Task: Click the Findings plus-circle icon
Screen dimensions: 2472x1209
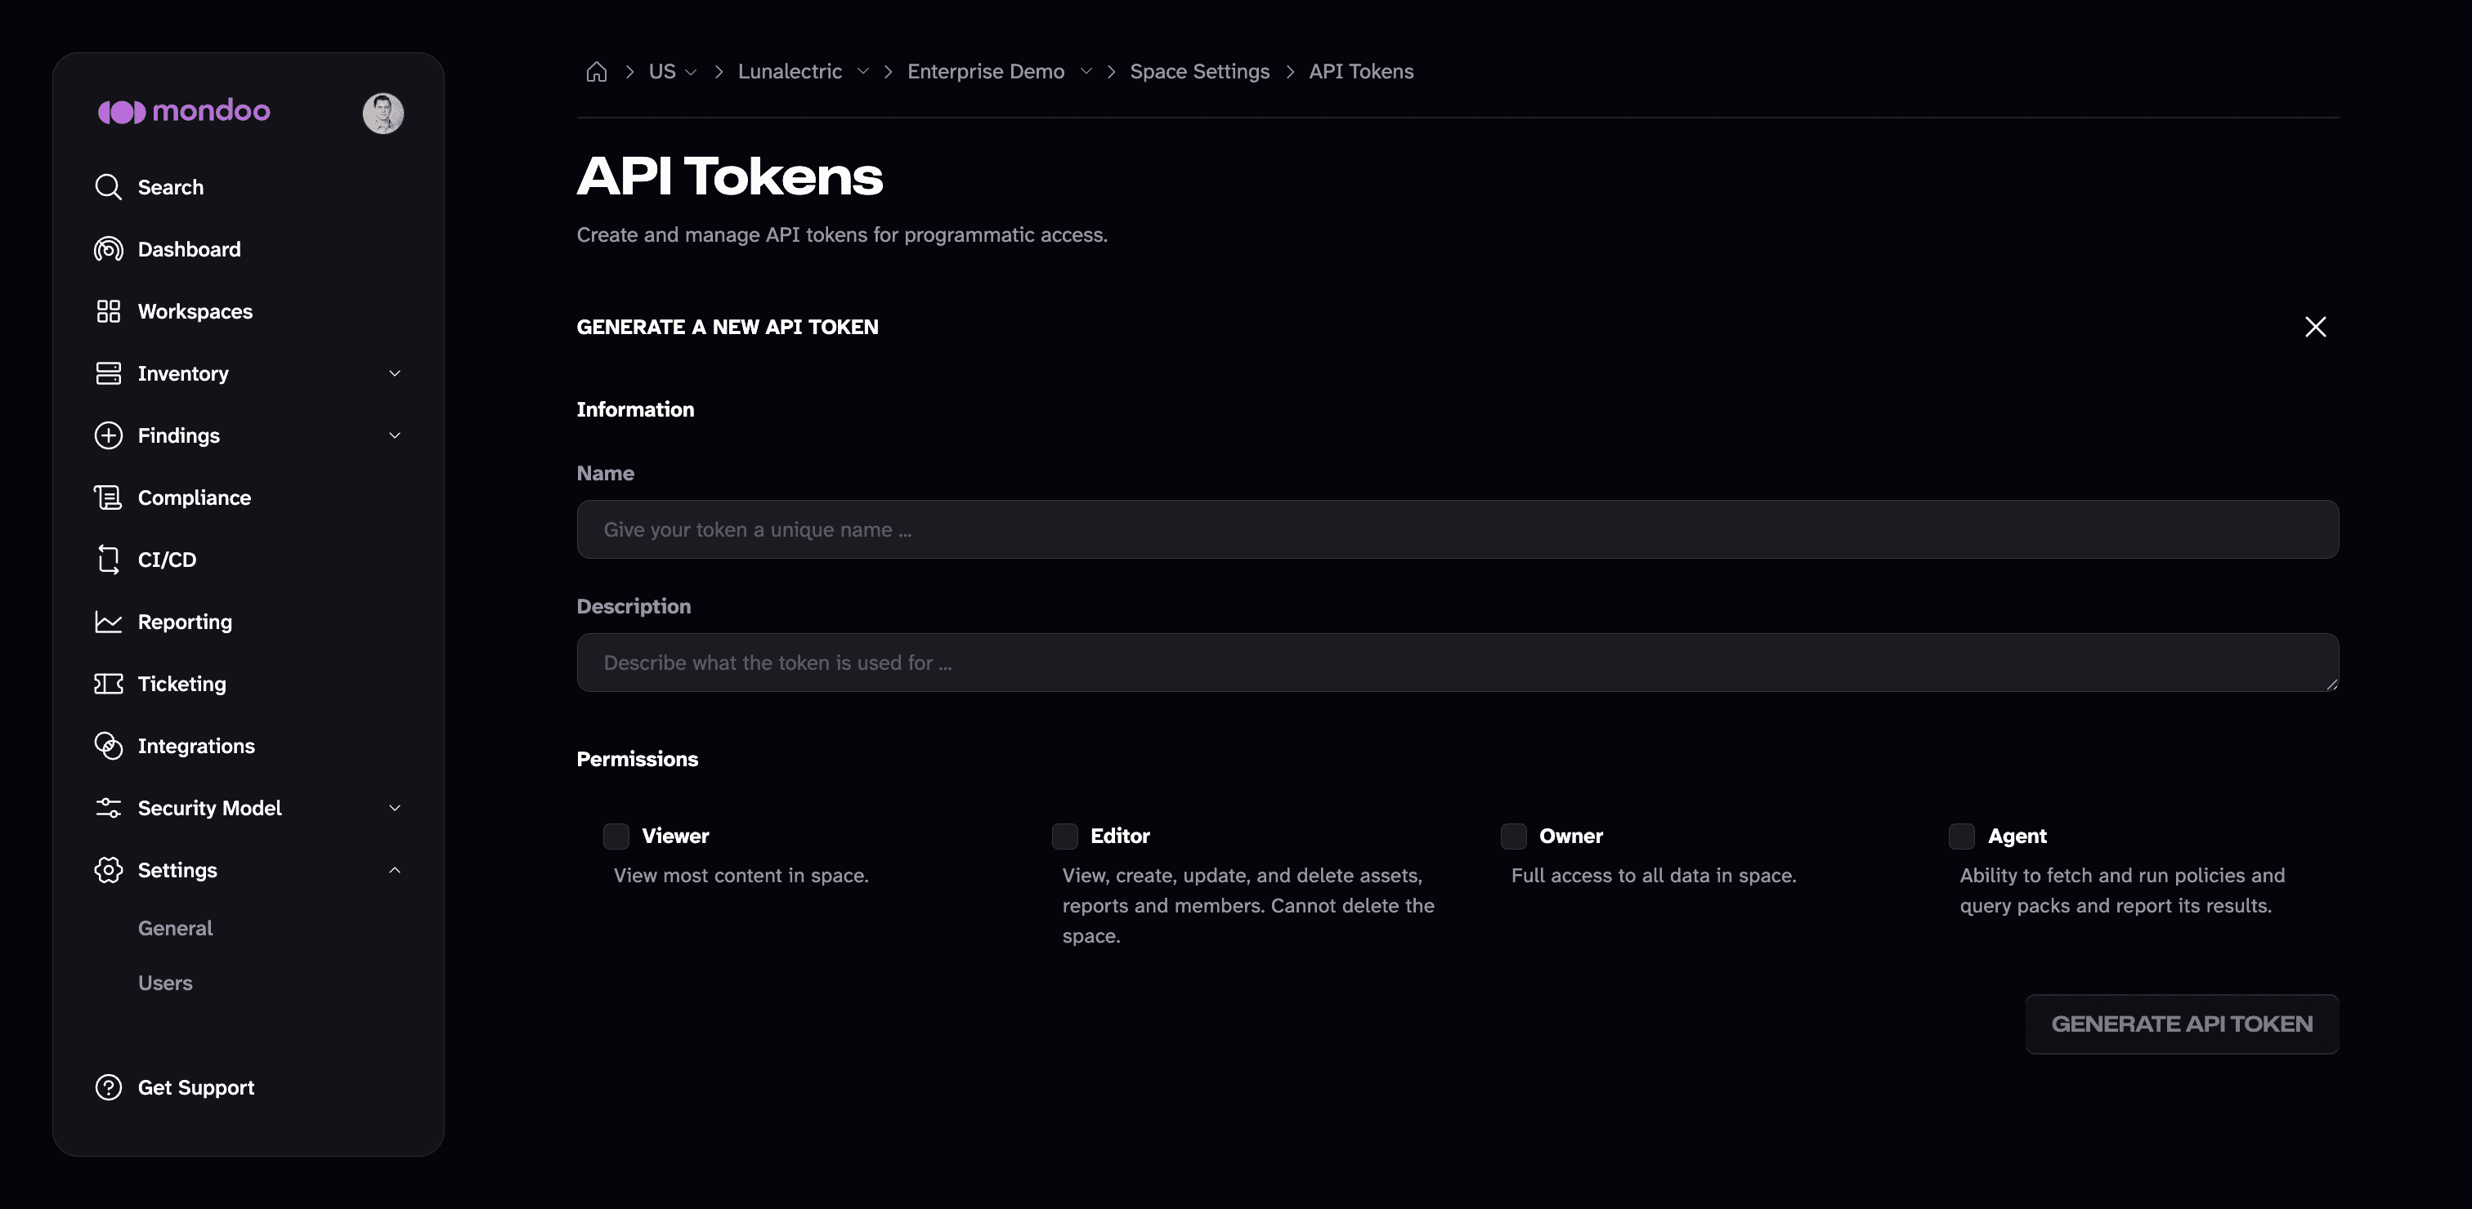Action: point(109,435)
